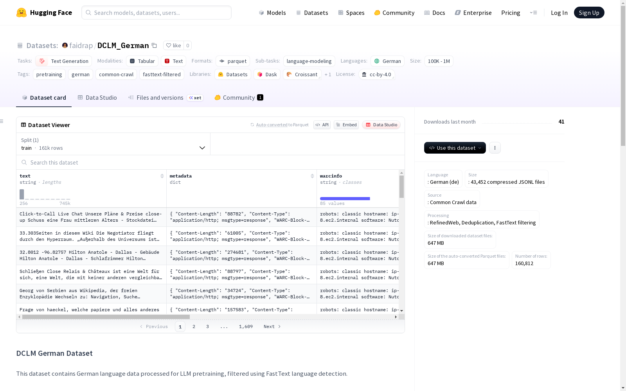Click the pretraining tag

(49, 74)
